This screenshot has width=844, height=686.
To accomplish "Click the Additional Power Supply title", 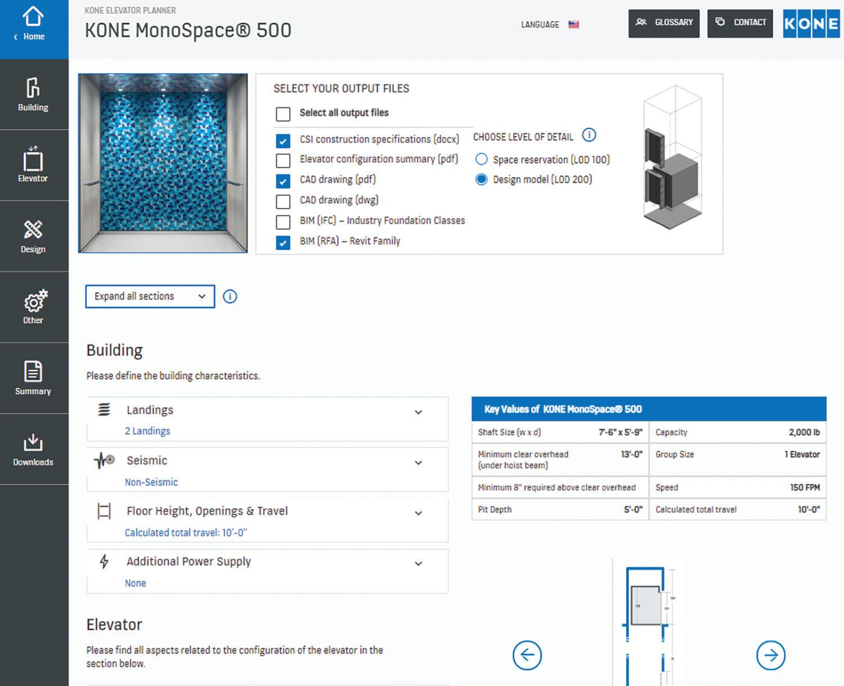I will point(189,561).
